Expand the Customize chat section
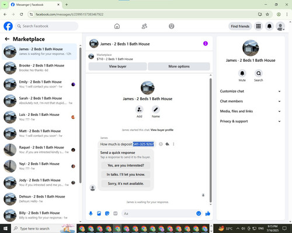 [x=251, y=91]
